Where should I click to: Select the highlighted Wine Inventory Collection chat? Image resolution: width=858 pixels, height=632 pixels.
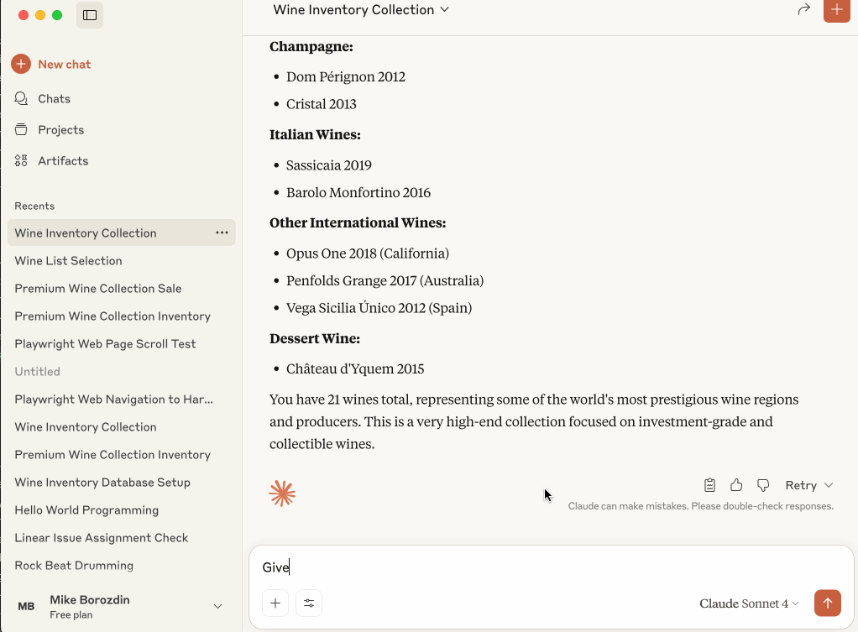[x=122, y=232]
